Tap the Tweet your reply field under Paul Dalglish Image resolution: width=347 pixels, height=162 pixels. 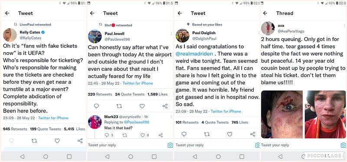[214, 145]
